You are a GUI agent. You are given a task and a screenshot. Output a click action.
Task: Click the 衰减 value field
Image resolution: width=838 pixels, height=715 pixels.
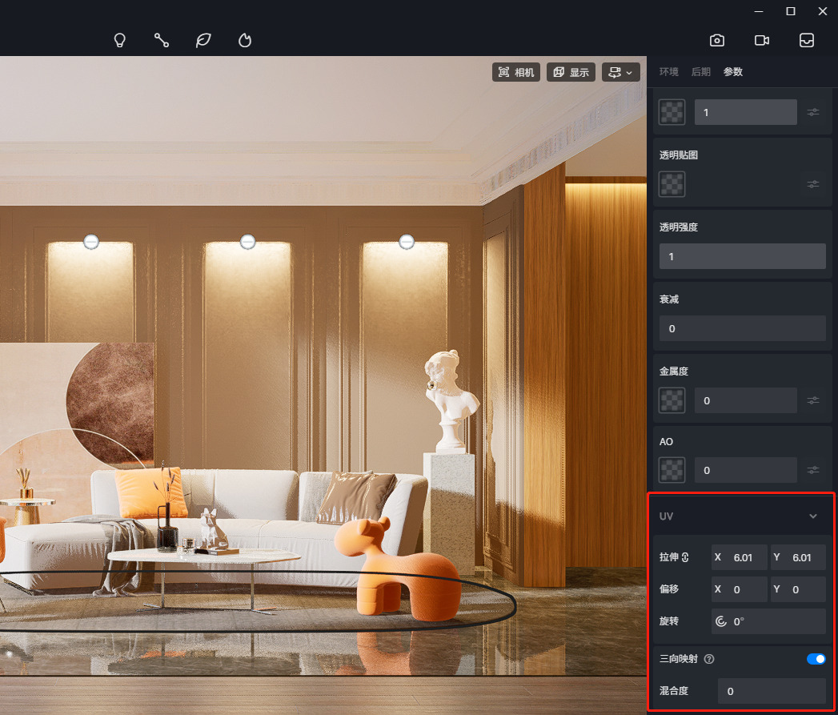[x=742, y=328]
